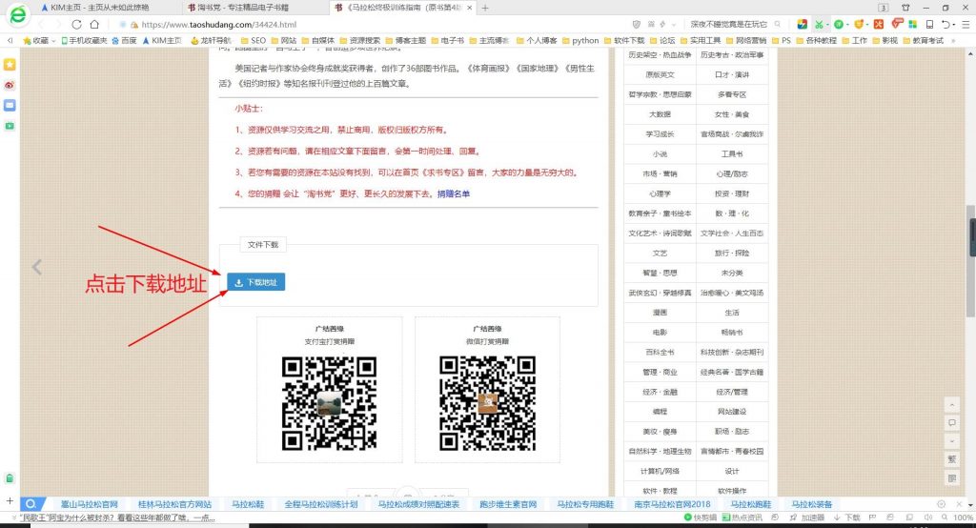The height and width of the screenshot is (528, 976).
Task: Click the 100% zoom level control
Action: point(958,518)
